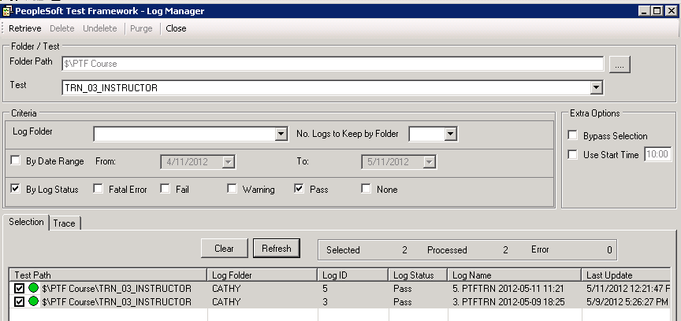Click CATHY in the Log ID 3 row
The width and height of the screenshot is (681, 321).
pos(226,302)
